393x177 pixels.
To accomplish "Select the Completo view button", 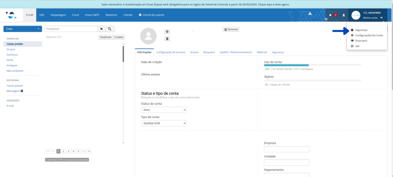I will click(119, 37).
